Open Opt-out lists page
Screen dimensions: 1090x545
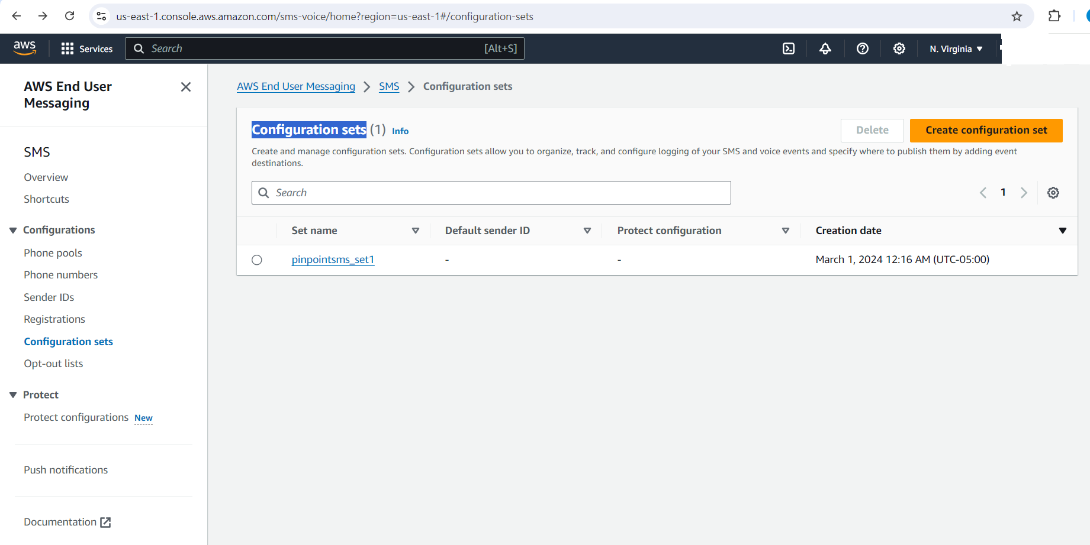(x=53, y=364)
